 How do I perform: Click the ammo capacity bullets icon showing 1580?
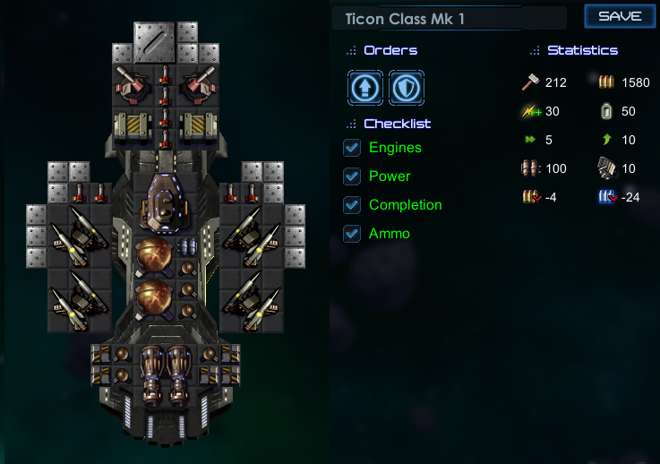(x=606, y=82)
